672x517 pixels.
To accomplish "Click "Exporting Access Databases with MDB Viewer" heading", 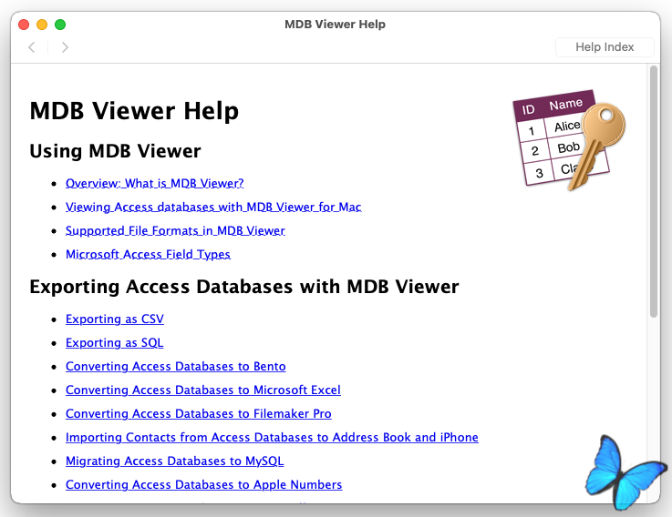I will point(244,287).
